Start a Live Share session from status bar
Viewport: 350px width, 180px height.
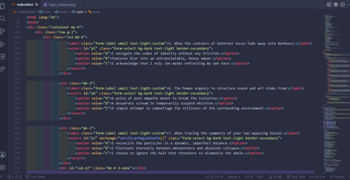tap(35, 177)
